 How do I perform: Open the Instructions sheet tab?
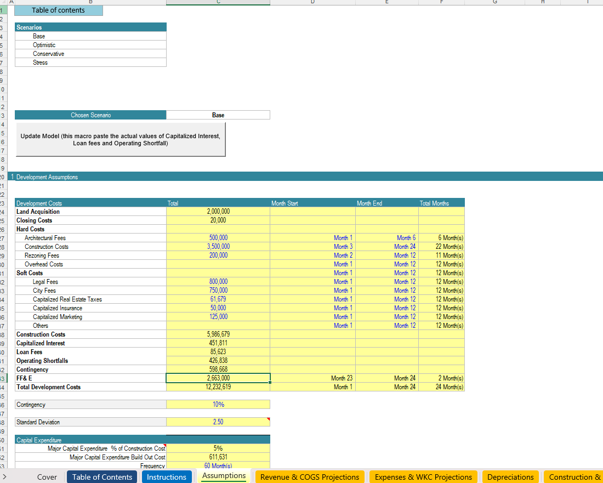coord(166,477)
